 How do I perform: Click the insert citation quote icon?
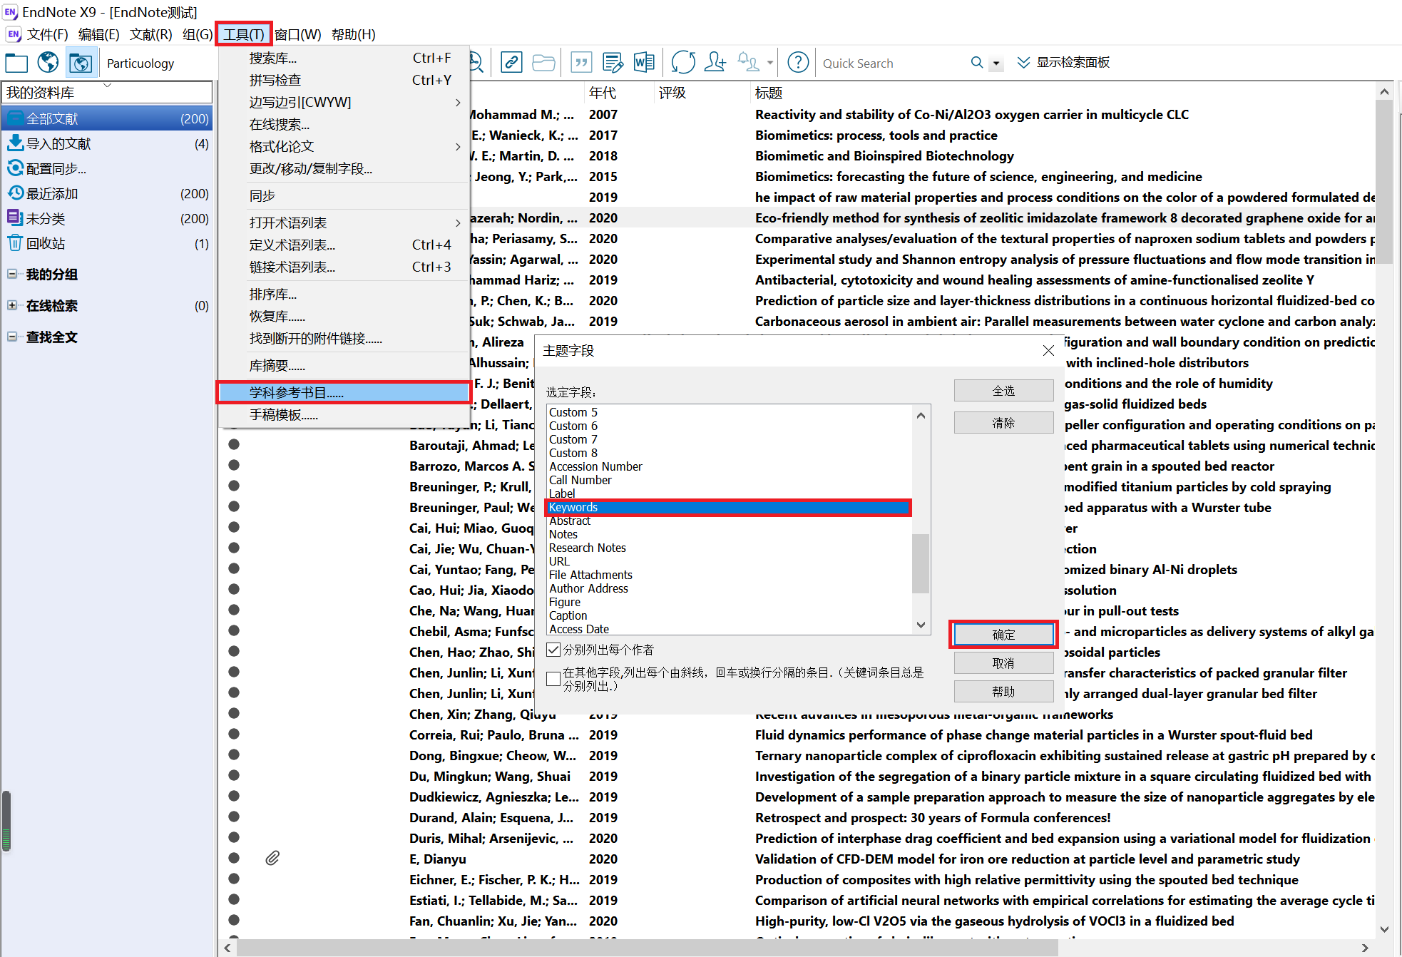tap(581, 63)
